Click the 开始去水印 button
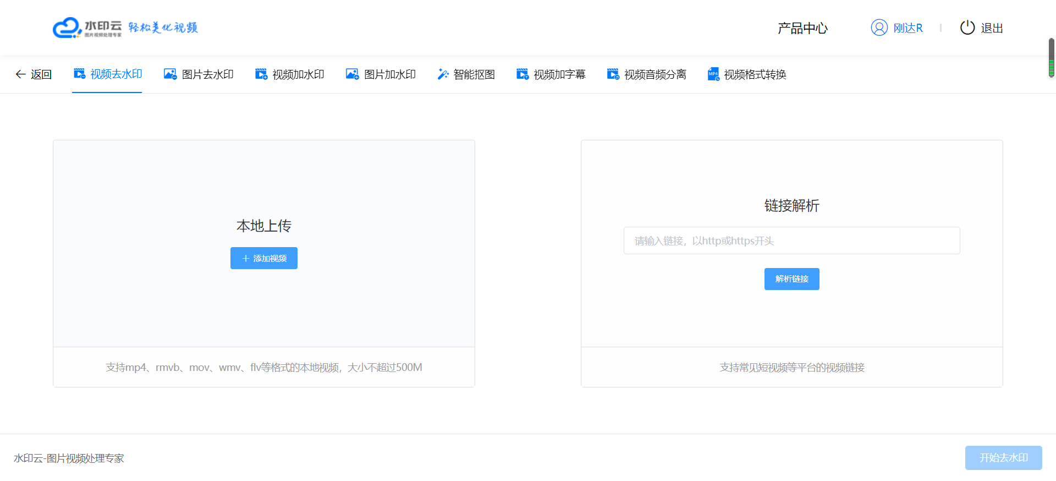Viewport: 1056px width, 481px height. (x=1004, y=458)
